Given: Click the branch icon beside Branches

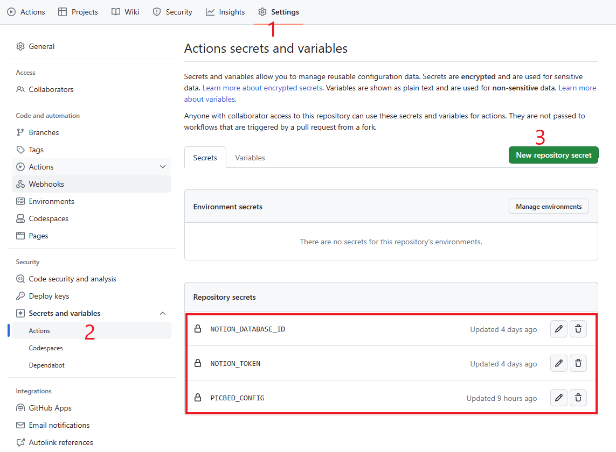Looking at the screenshot, I should pyautogui.click(x=20, y=132).
